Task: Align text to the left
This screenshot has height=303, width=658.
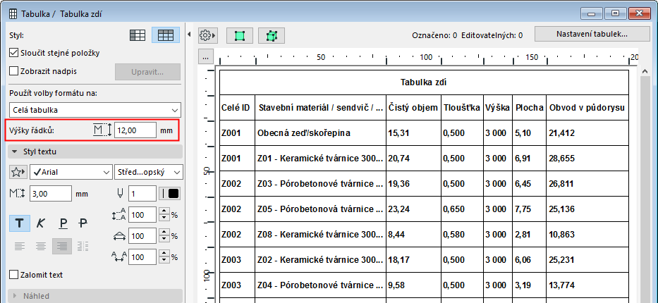Action: pyautogui.click(x=20, y=246)
